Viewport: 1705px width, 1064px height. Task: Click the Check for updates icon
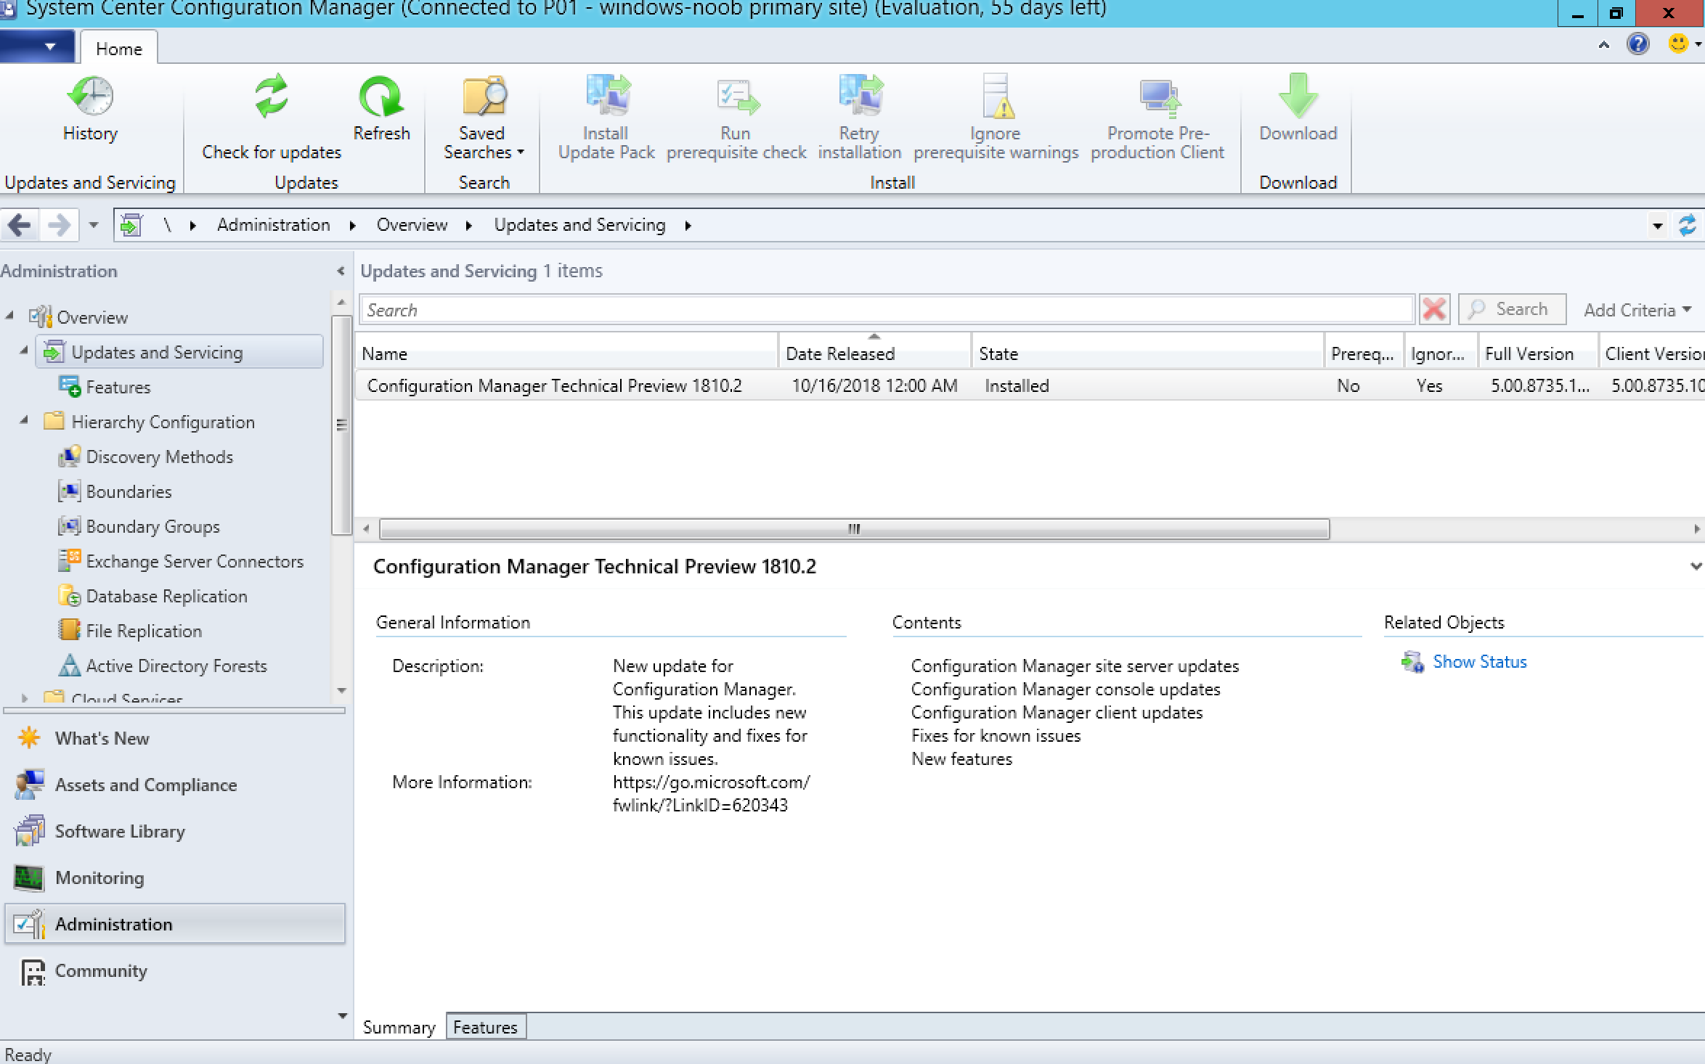272,97
